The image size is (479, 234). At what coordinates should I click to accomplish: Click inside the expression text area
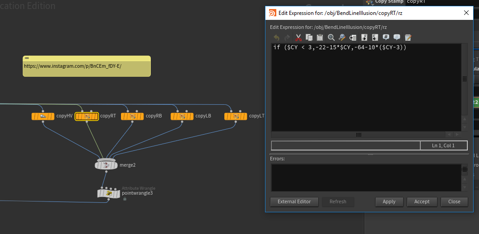click(366, 86)
